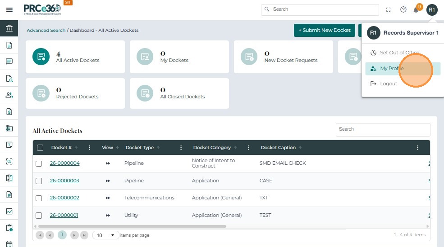This screenshot has height=247, width=444.
Task: Check the box for docket 26-0000004
Action: click(39, 163)
